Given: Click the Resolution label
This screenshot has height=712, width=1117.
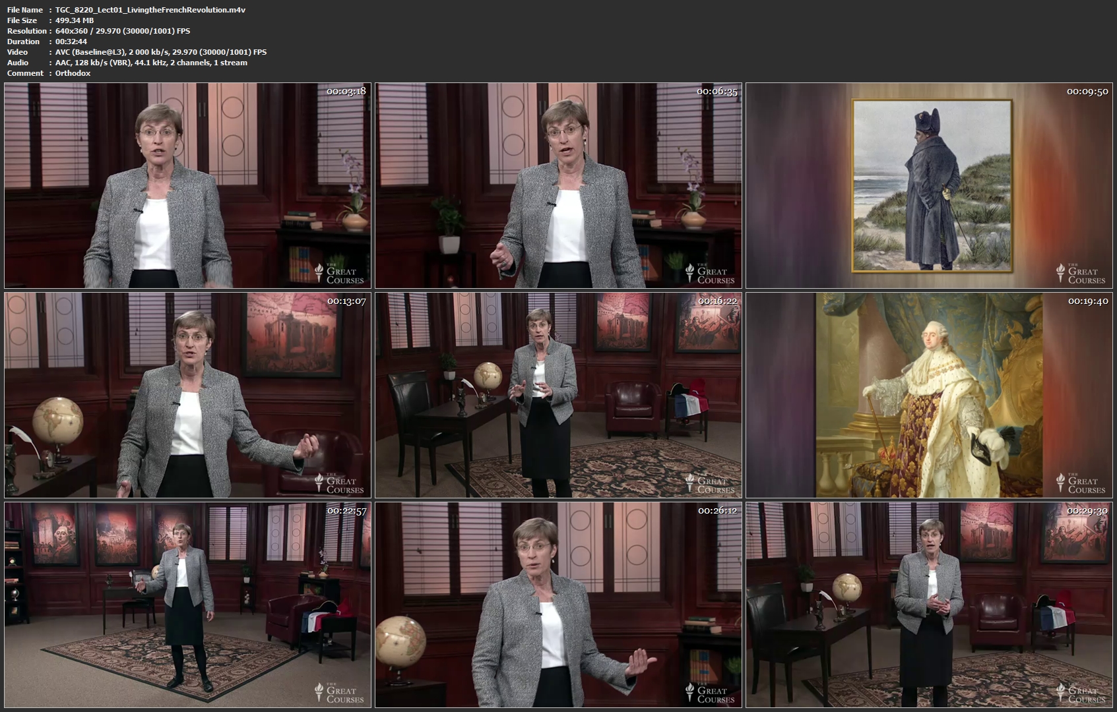Looking at the screenshot, I should click(27, 31).
